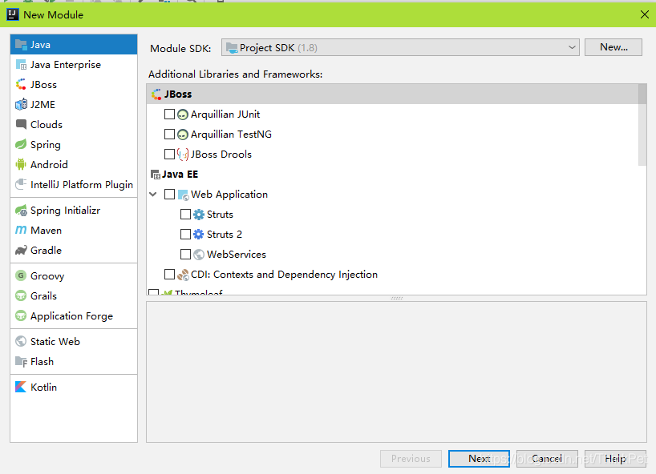Click the panel splitter handle below list
The width and height of the screenshot is (656, 474).
point(396,298)
